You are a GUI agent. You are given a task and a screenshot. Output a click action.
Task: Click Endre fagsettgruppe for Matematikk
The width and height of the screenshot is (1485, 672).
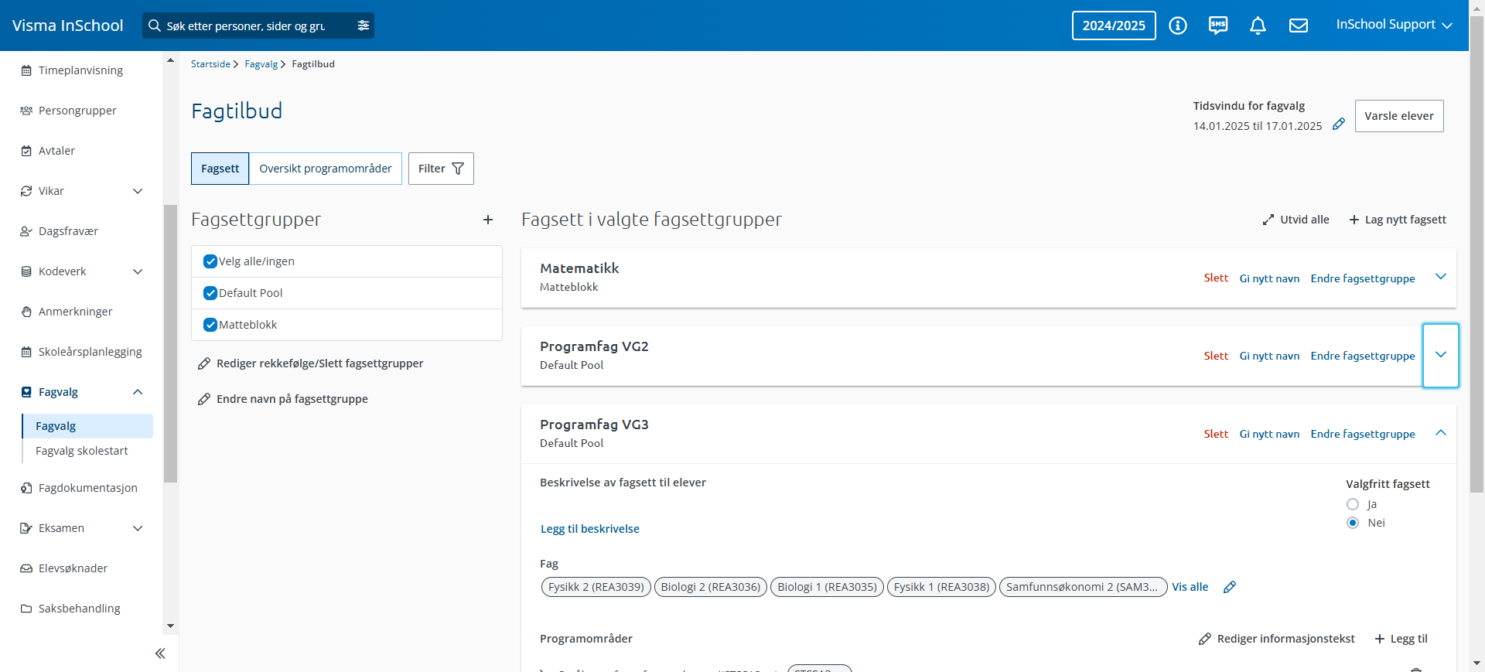pos(1363,278)
